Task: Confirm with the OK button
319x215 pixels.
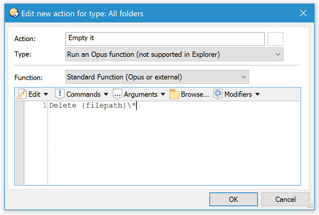Action: [x=233, y=199]
